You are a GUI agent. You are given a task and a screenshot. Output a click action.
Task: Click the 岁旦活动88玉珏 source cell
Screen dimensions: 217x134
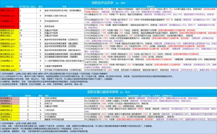(55, 22)
